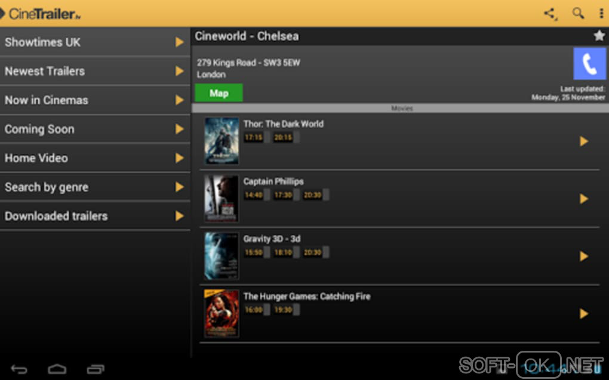This screenshot has width=609, height=380.
Task: Click The Hunger Games poster thumbnail
Action: point(222,313)
